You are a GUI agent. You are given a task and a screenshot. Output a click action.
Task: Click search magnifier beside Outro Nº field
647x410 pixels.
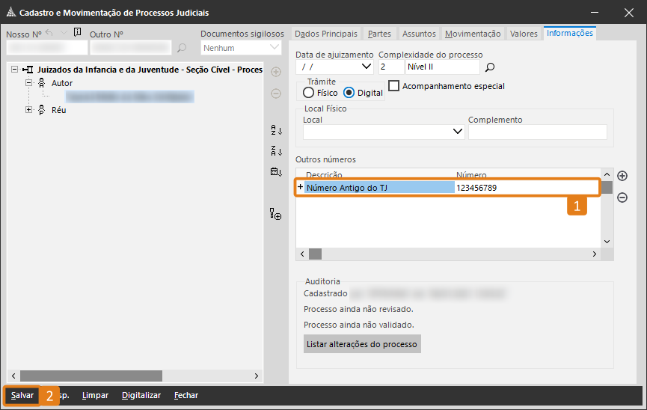pyautogui.click(x=181, y=49)
